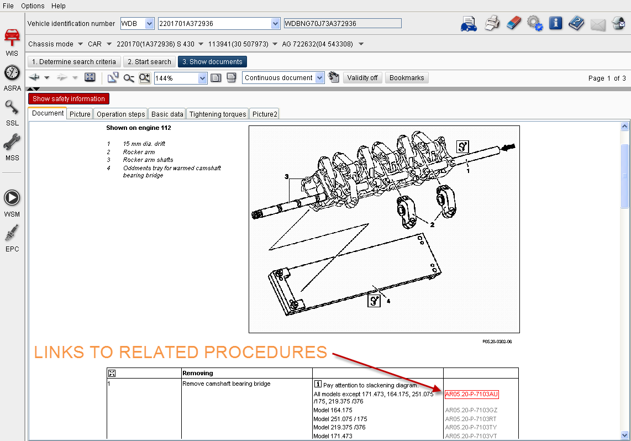Click the document scrollbar down arrow
The width and height of the screenshot is (631, 441).
click(624, 435)
